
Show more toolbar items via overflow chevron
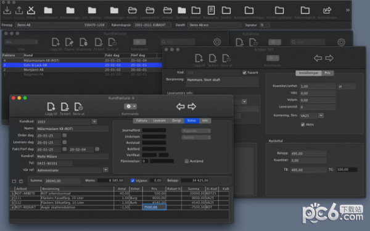tap(348, 10)
